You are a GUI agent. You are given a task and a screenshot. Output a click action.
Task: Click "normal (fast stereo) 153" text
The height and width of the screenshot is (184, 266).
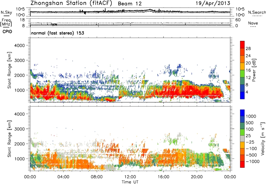[x=58, y=33]
